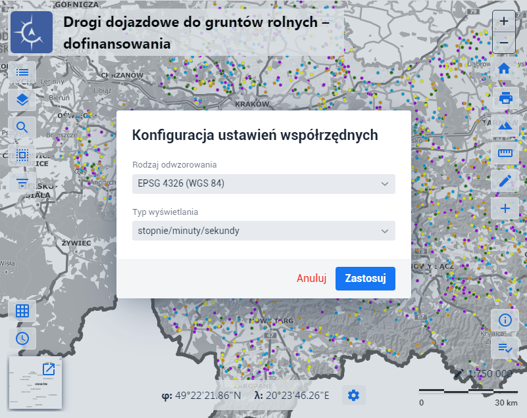The height and width of the screenshot is (418, 527).
Task: Open the legend list icon
Action: click(x=22, y=72)
